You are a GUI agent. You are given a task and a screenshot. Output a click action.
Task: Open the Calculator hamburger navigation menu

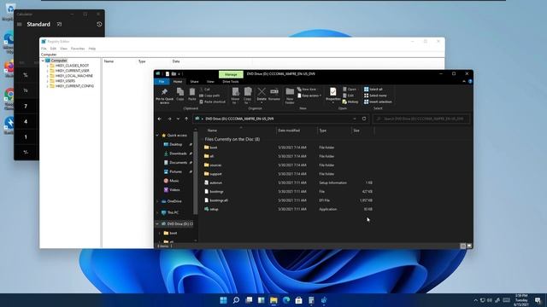point(20,25)
